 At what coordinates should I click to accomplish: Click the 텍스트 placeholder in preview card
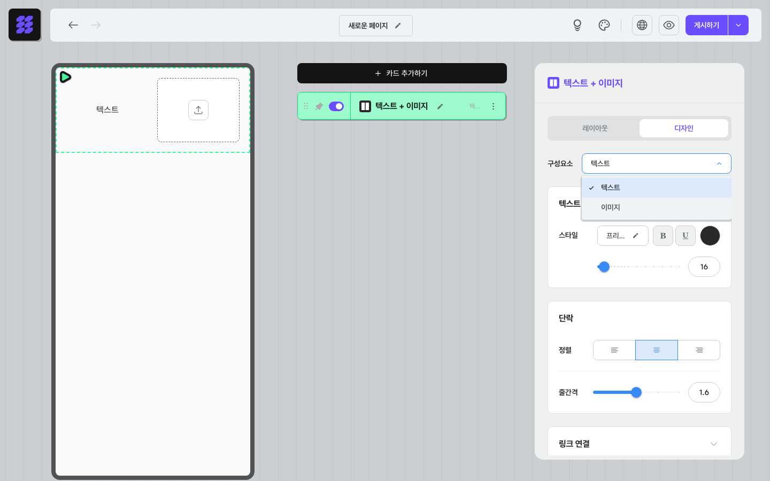tap(107, 110)
